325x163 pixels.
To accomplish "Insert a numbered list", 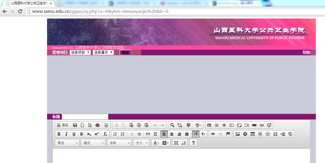I will coord(115,134).
